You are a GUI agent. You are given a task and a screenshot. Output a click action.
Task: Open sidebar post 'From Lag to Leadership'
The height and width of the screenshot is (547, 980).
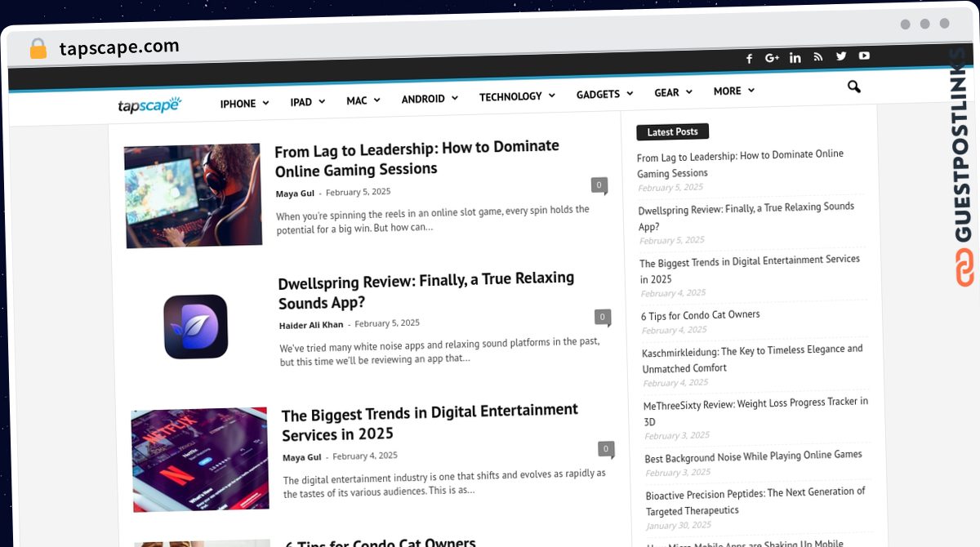pyautogui.click(x=740, y=163)
